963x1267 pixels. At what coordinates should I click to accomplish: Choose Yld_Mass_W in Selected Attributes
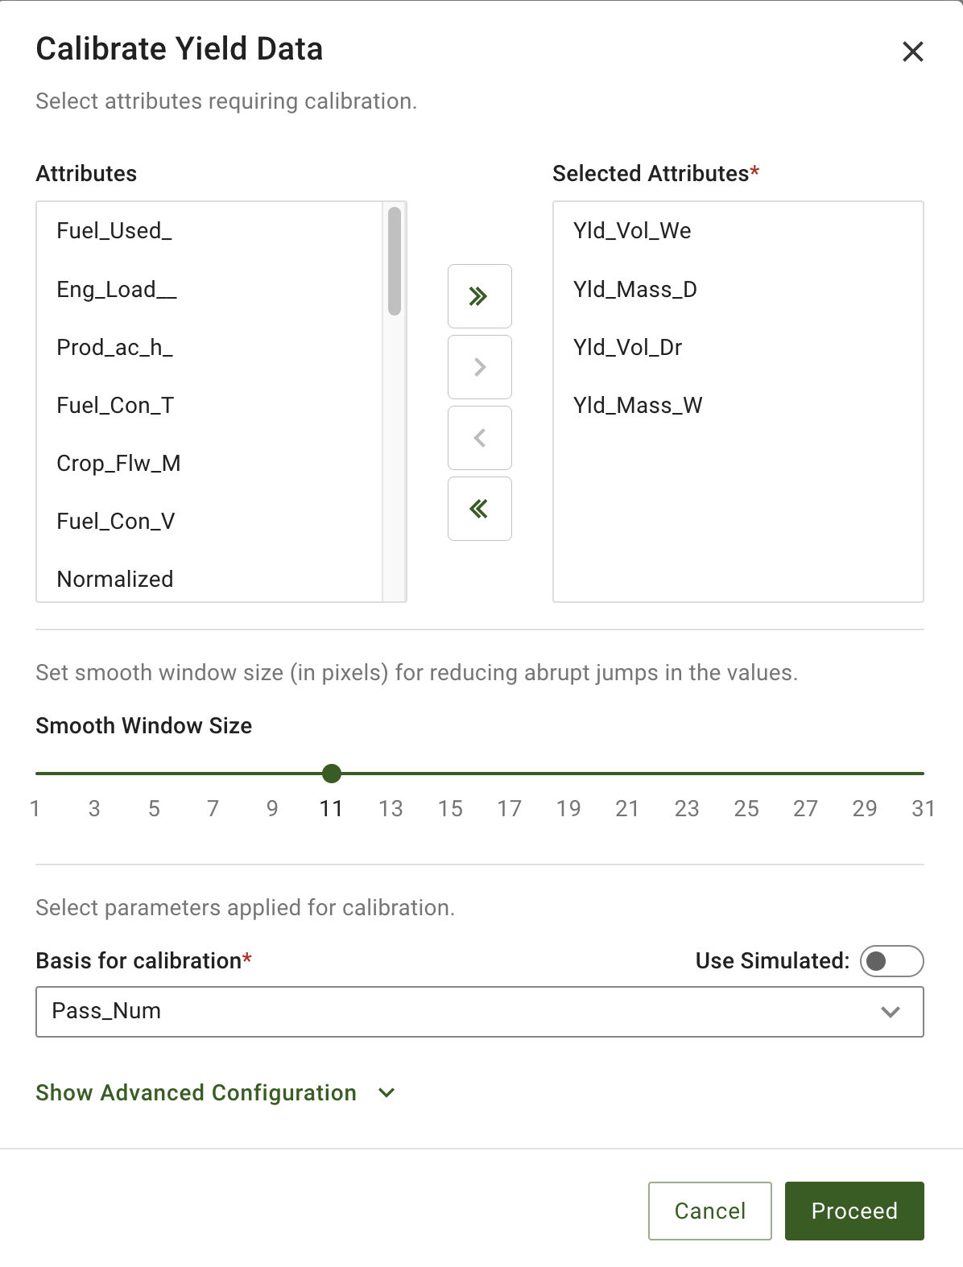pos(638,406)
